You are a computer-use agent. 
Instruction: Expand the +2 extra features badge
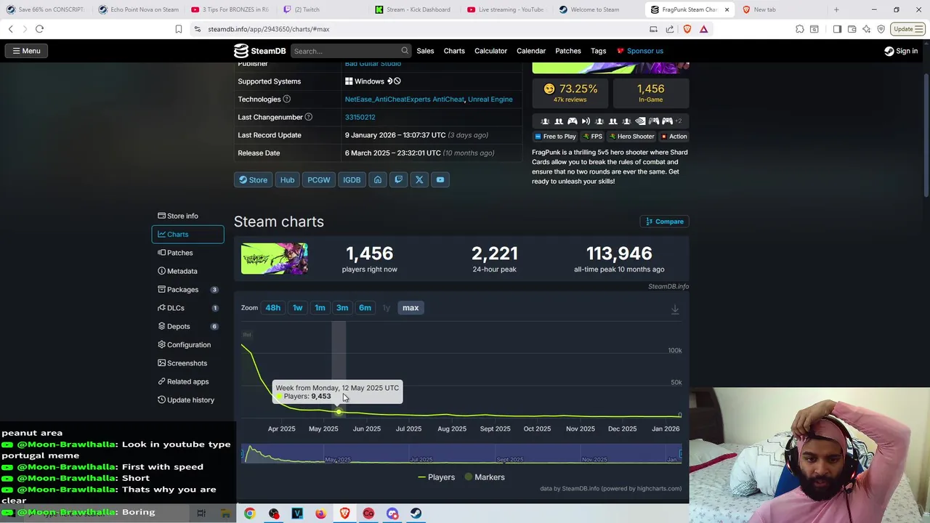(678, 121)
